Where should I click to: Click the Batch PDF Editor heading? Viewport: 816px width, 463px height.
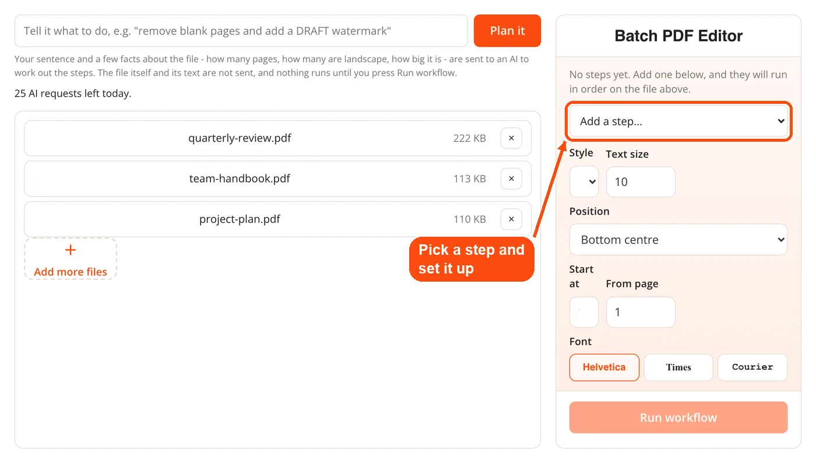[x=678, y=36]
